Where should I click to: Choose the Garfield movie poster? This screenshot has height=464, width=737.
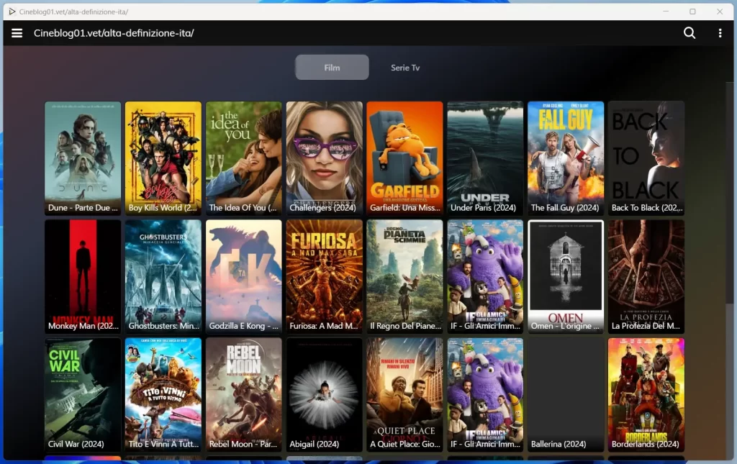(404, 158)
